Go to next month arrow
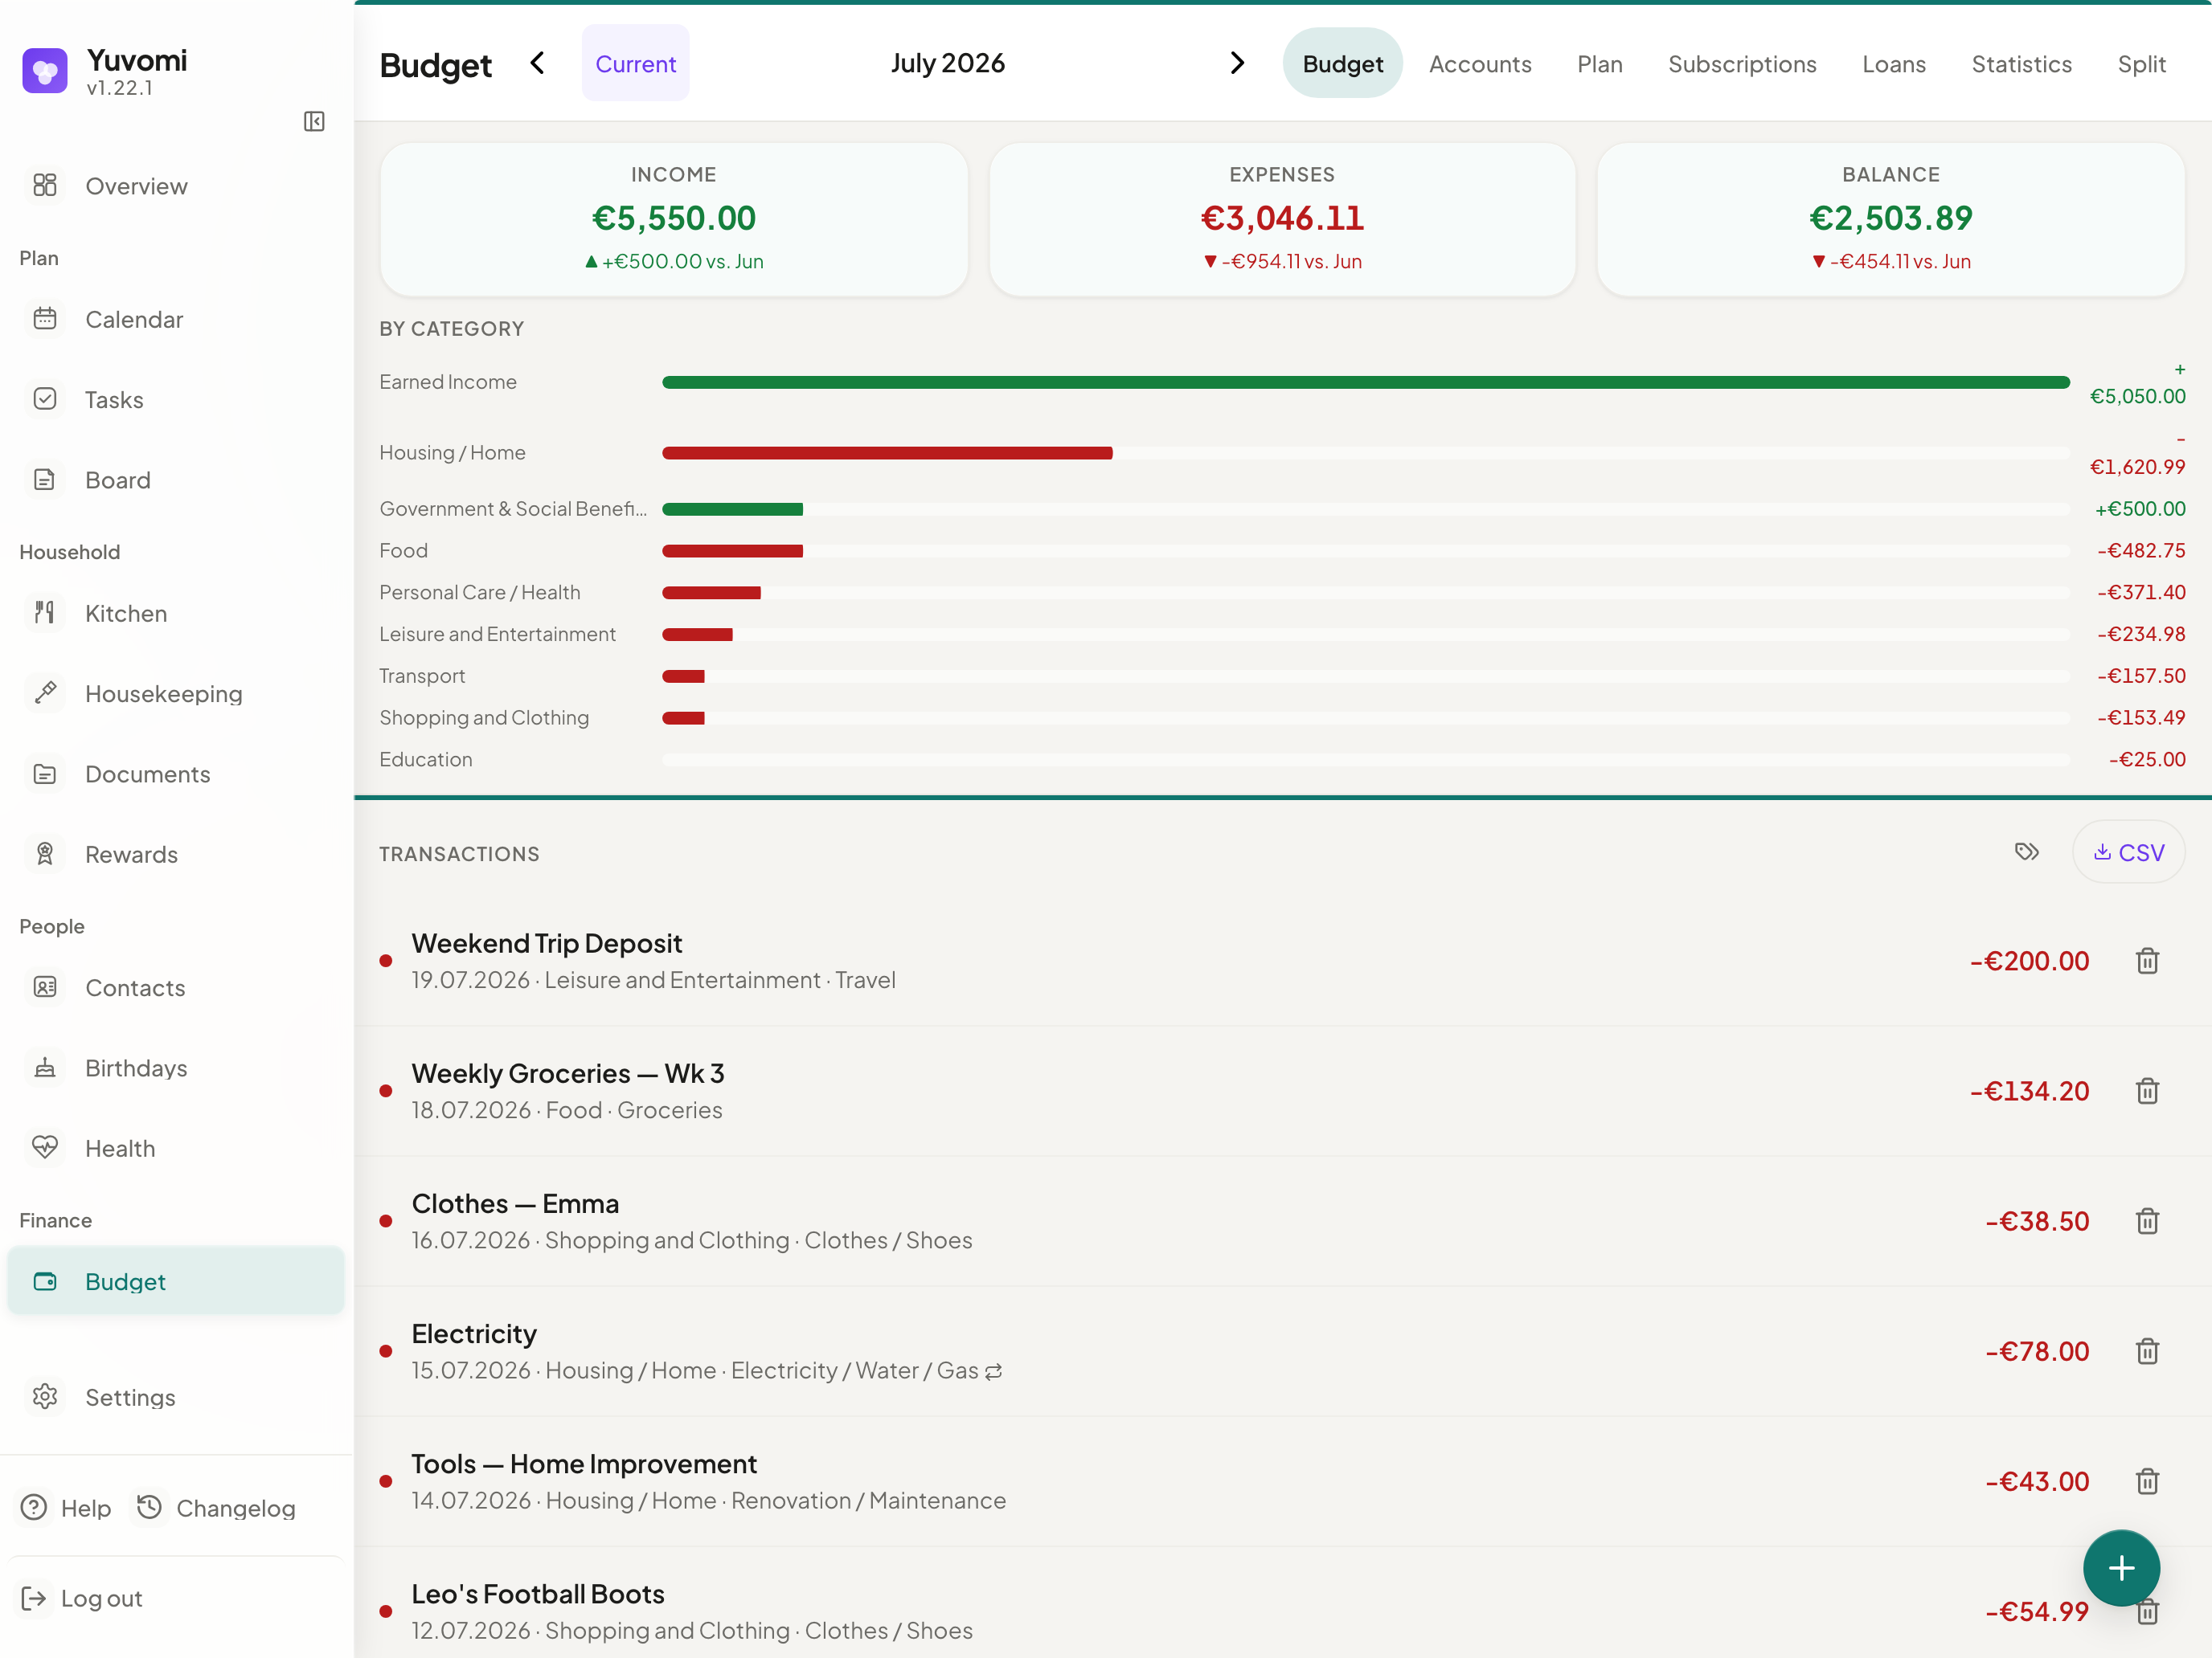 (1237, 63)
